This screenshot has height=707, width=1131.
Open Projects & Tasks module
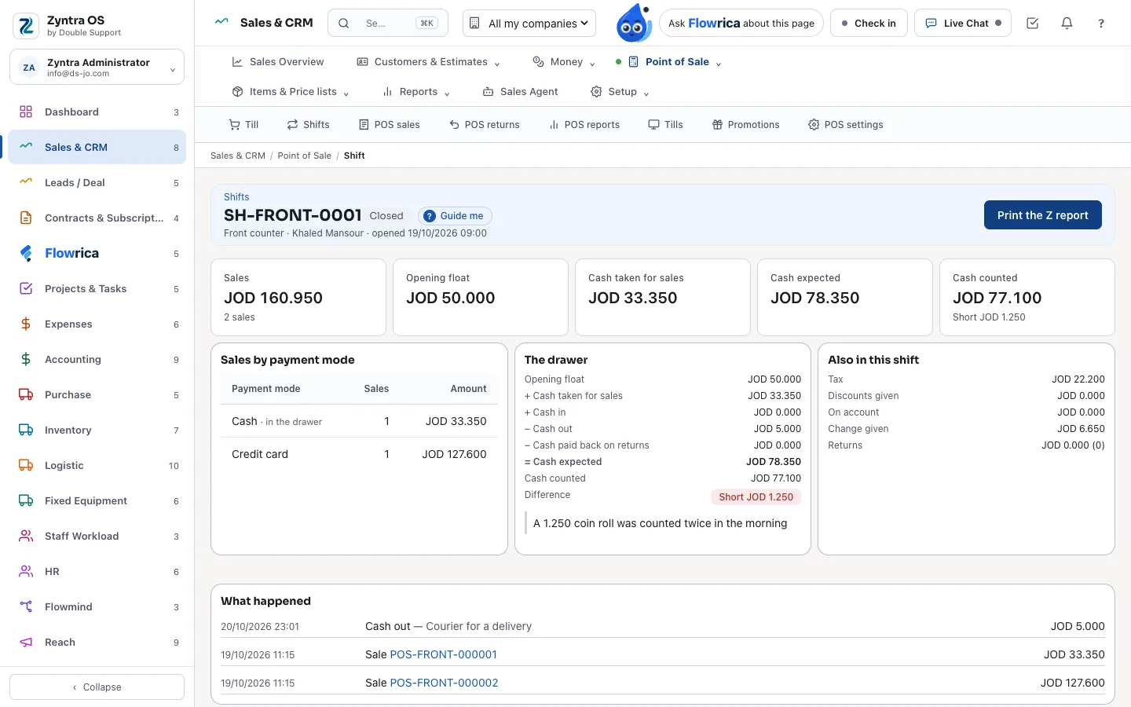pyautogui.click(x=97, y=289)
